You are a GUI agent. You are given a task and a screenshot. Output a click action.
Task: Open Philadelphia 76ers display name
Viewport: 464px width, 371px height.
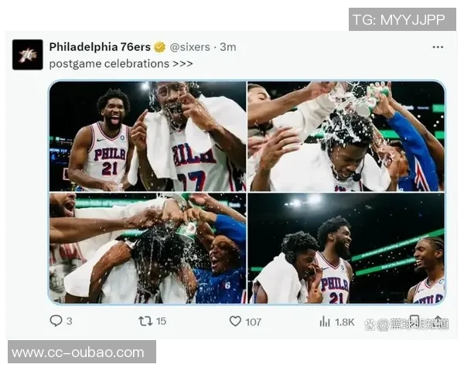100,46
